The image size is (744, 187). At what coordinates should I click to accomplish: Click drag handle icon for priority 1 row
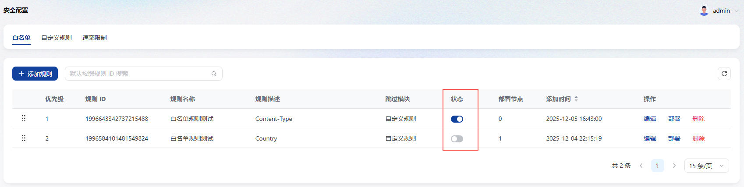point(24,118)
